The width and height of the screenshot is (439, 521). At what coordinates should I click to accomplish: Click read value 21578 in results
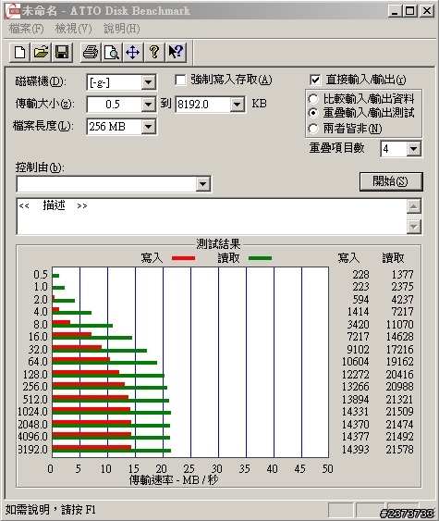[x=399, y=449]
